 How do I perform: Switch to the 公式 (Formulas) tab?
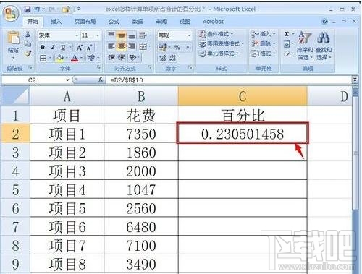pyautogui.click(x=114, y=22)
